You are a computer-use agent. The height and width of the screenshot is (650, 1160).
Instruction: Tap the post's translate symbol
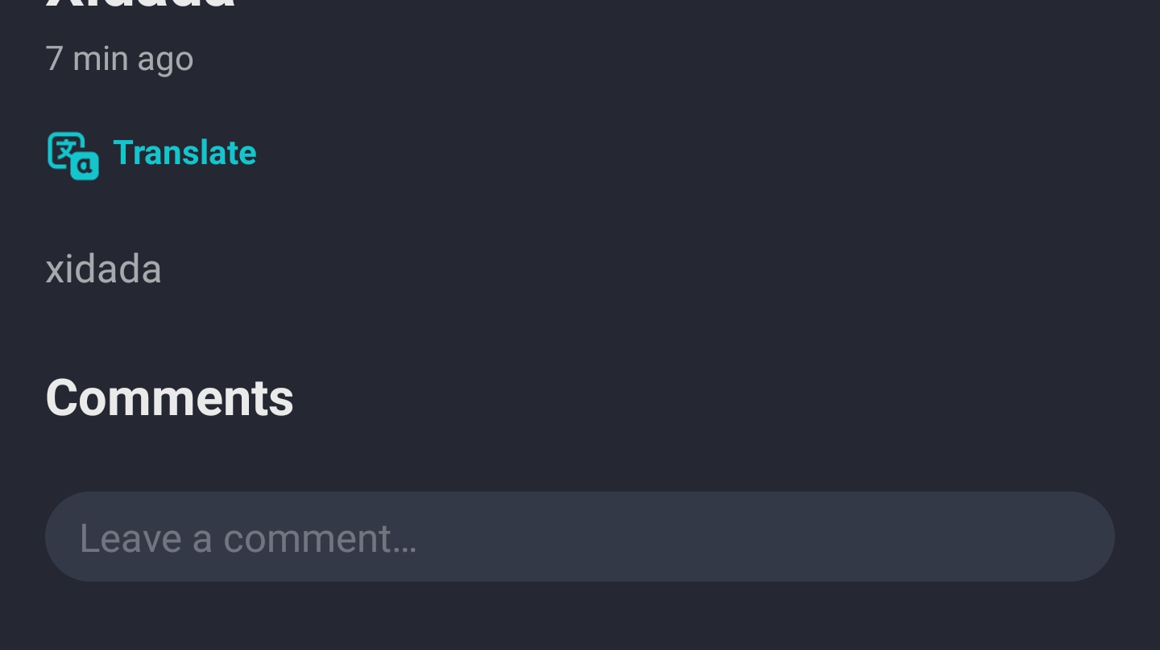[x=72, y=155]
